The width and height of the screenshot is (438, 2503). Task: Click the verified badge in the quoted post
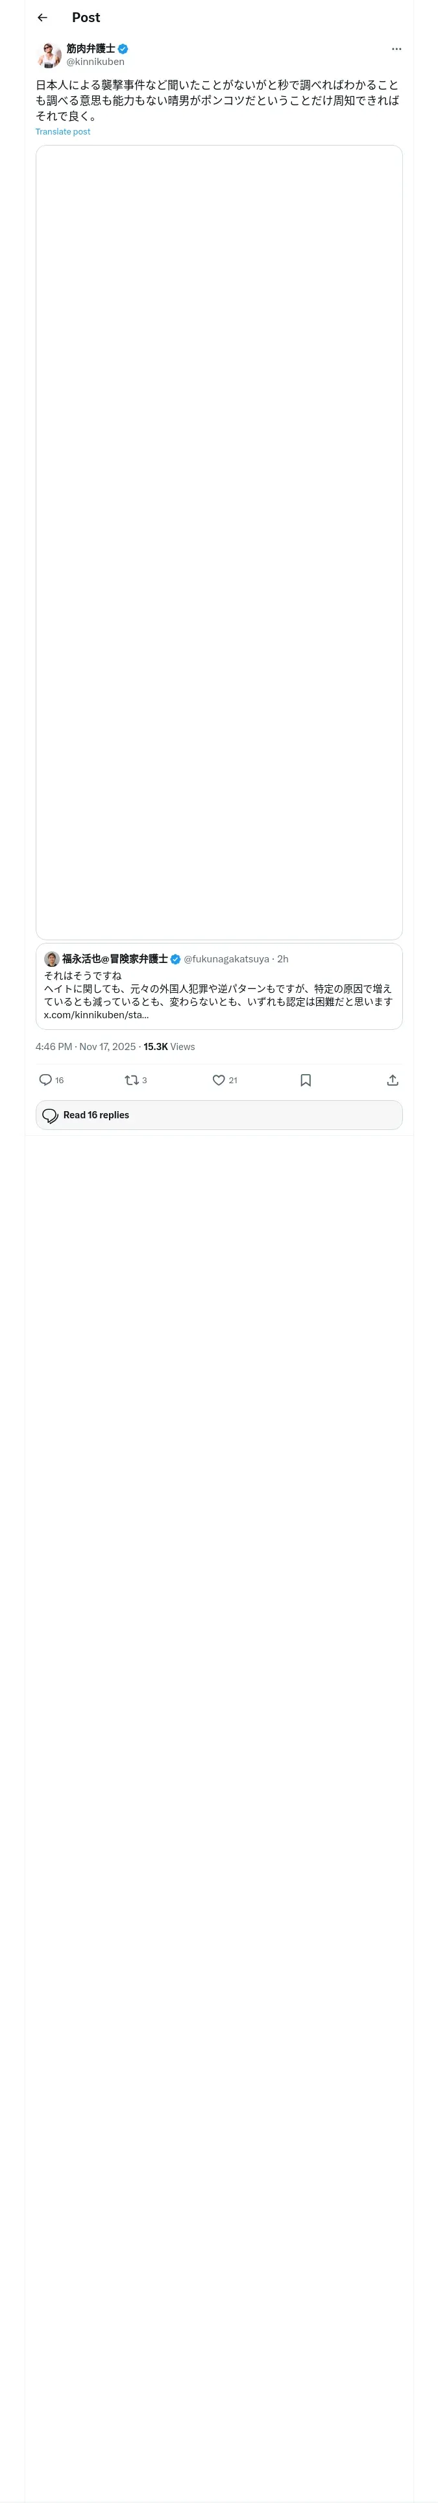pos(176,959)
